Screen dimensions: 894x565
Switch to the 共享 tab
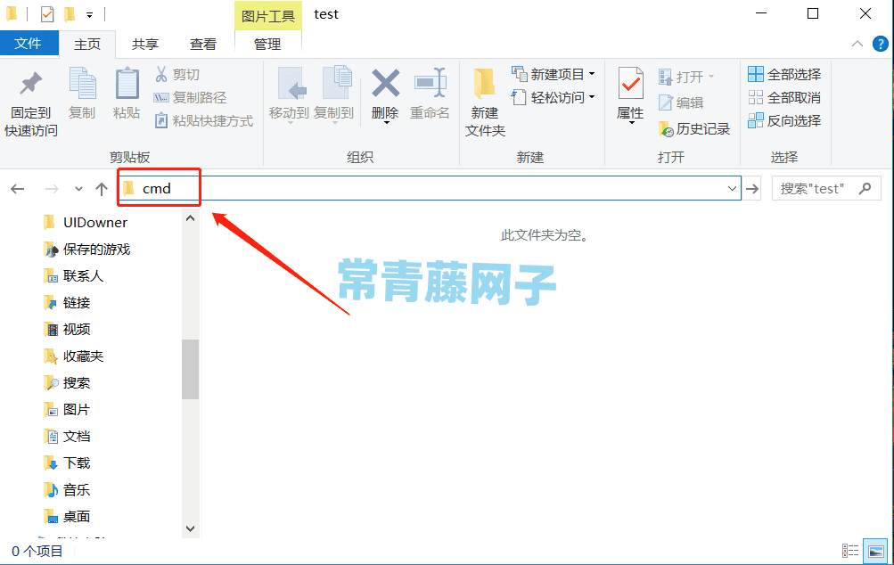tap(144, 45)
